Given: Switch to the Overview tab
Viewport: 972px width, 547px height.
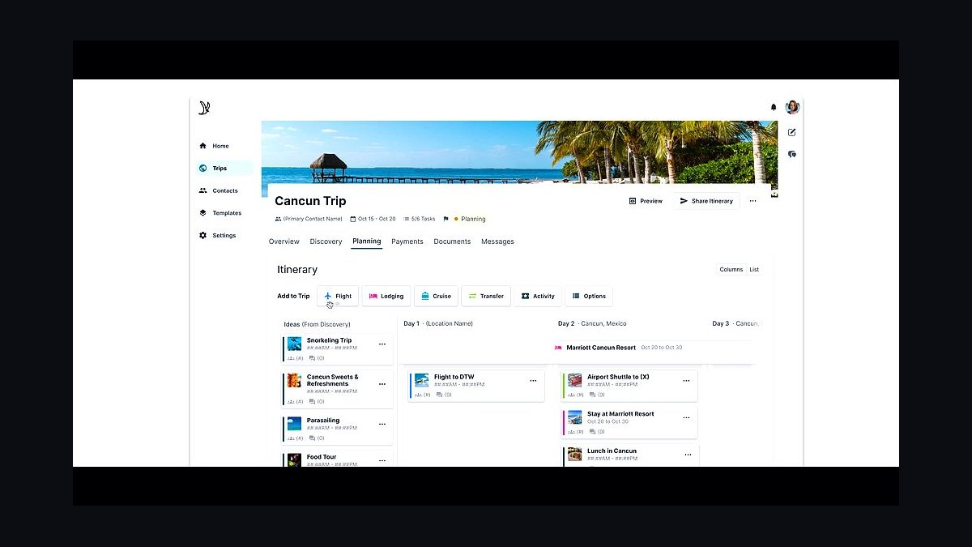Looking at the screenshot, I should 284,241.
